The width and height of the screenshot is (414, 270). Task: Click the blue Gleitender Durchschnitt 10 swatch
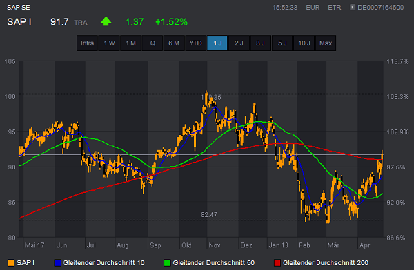coord(57,263)
